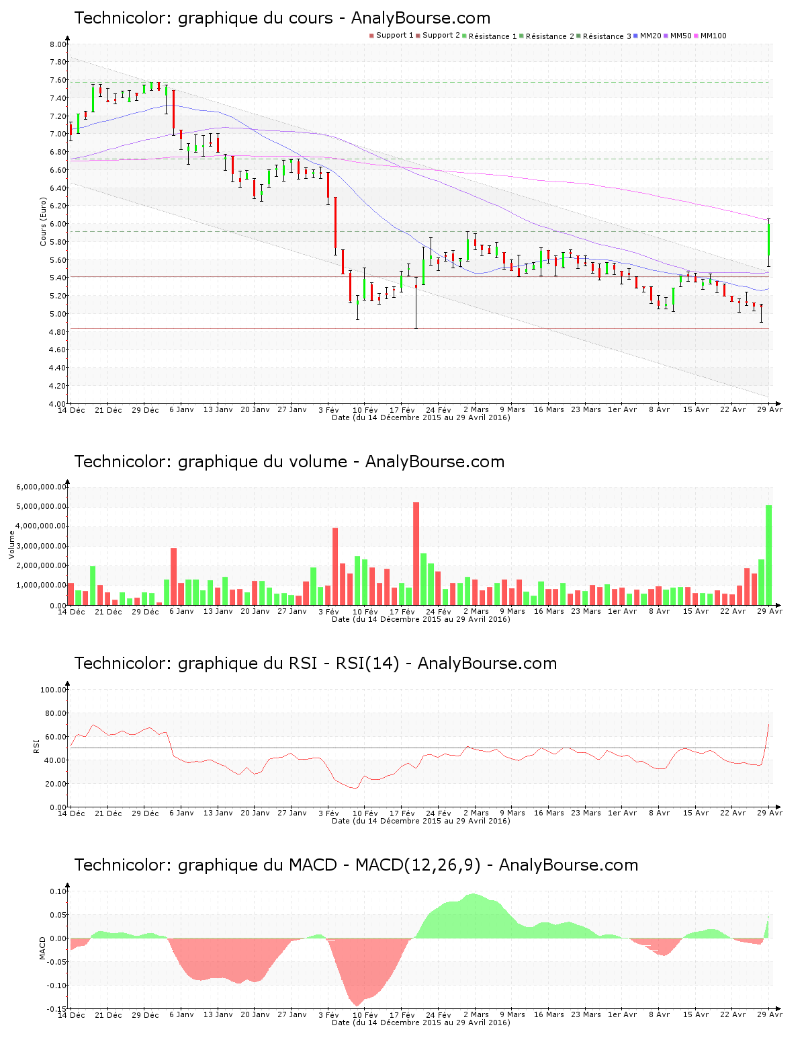Click '24 Fév' date label under the MACD chart

point(439,1014)
